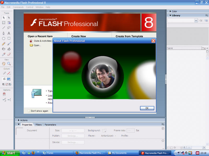Screen dimensions: 209x156
Task: Close the About Flash Professional dialog
Action: [x=153, y=41]
